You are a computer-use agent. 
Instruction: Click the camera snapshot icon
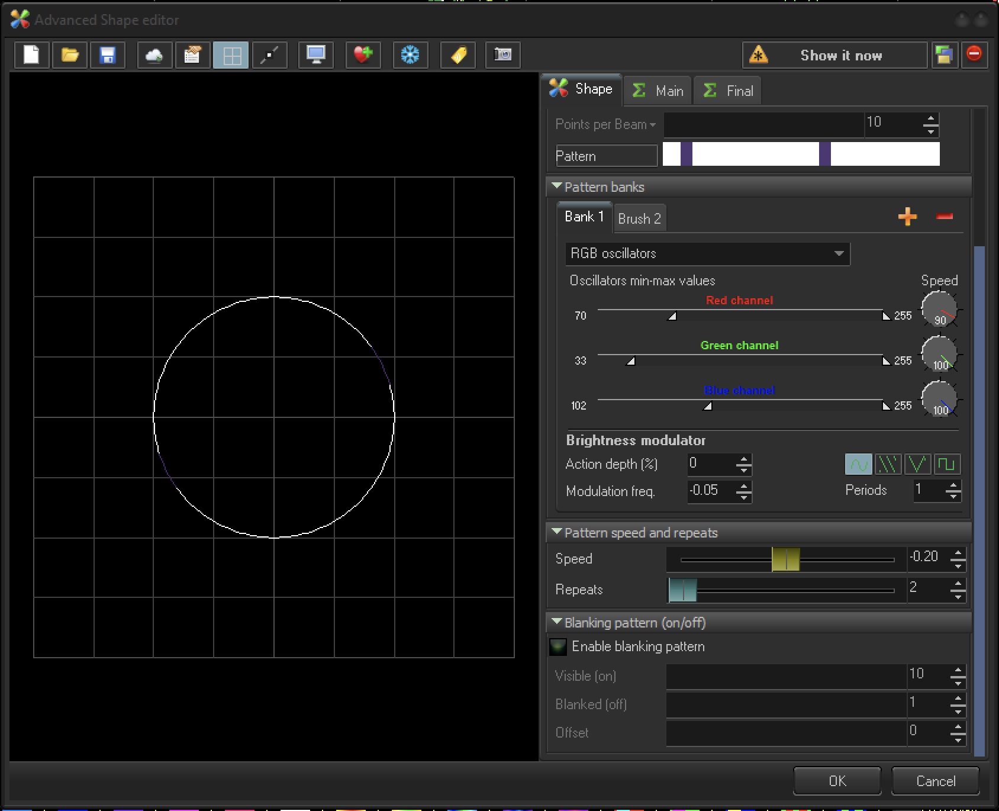tap(502, 56)
